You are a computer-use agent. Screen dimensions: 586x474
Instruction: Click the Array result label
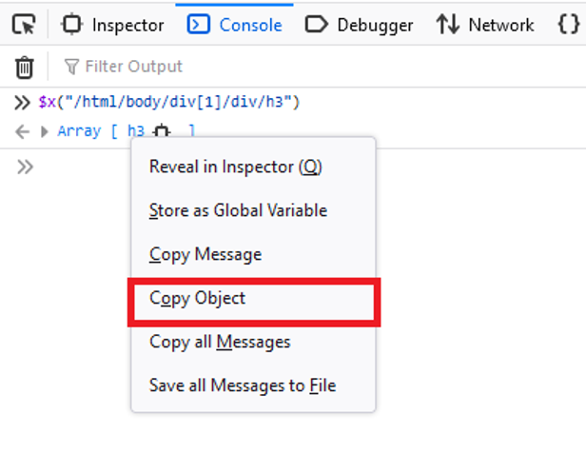(79, 131)
